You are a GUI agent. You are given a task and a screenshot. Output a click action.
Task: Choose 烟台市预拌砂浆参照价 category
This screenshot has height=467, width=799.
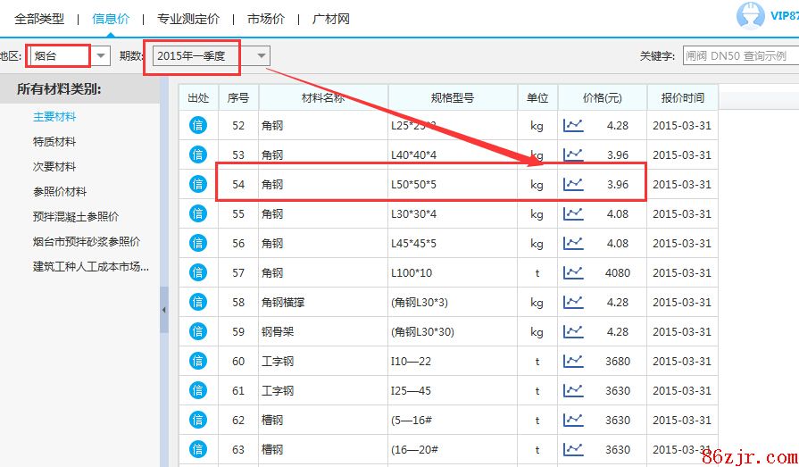(87, 242)
